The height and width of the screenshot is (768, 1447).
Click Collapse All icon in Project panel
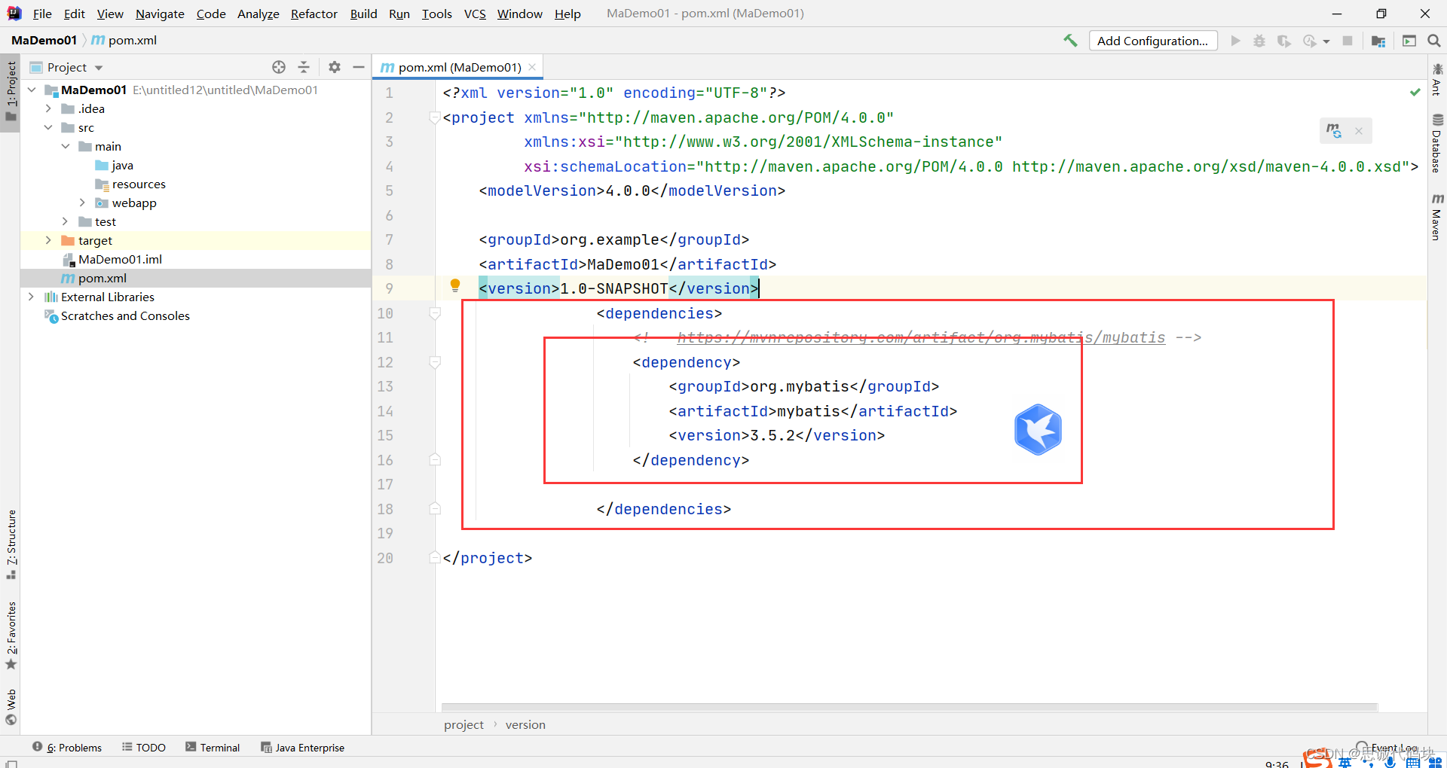[304, 67]
